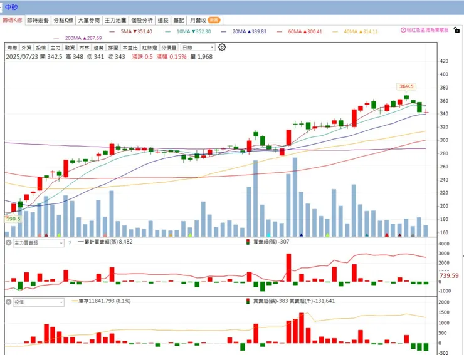Open the chart settings gear icon
The height and width of the screenshot is (355, 464).
(x=222, y=48)
